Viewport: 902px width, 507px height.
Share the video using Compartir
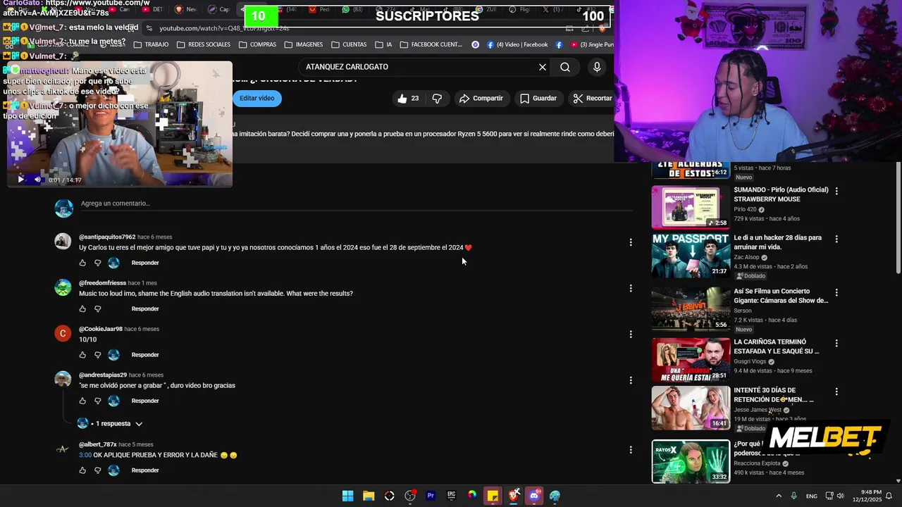coord(481,99)
